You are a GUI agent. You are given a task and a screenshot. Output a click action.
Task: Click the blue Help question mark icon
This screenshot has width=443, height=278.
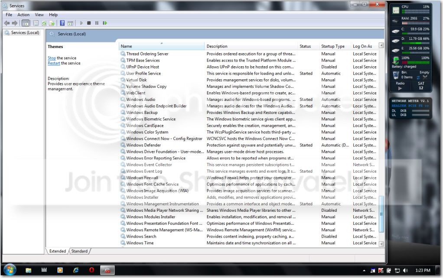click(x=62, y=23)
